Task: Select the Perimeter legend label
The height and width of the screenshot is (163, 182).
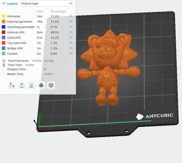Action: coord(14,16)
